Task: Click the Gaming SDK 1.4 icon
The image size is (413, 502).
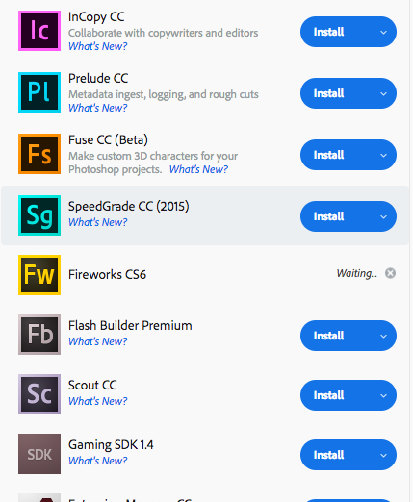Action: (39, 454)
